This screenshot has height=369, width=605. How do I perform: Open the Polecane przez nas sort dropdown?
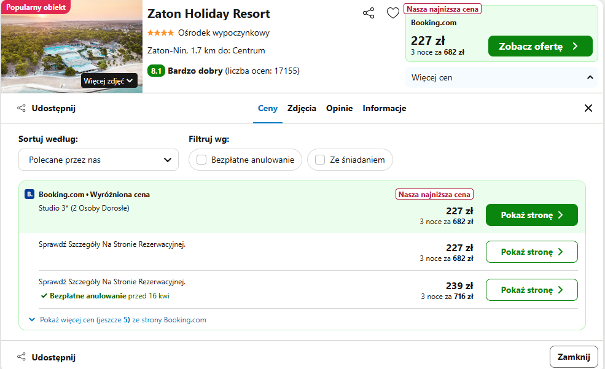coord(98,160)
